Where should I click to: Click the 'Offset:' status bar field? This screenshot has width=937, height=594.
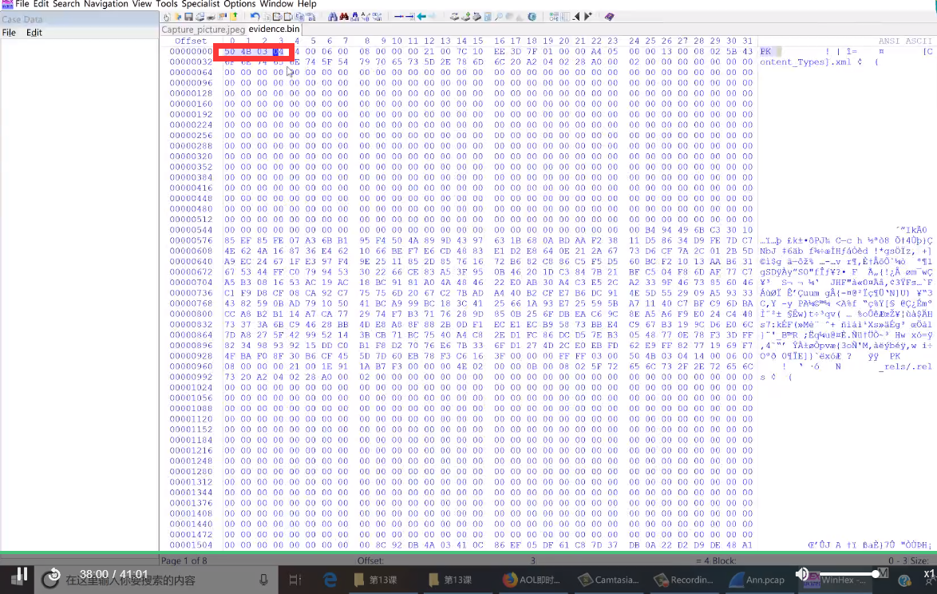[x=370, y=560]
